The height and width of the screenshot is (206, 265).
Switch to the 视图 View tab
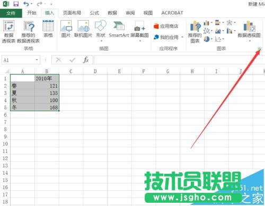[x=148, y=13]
